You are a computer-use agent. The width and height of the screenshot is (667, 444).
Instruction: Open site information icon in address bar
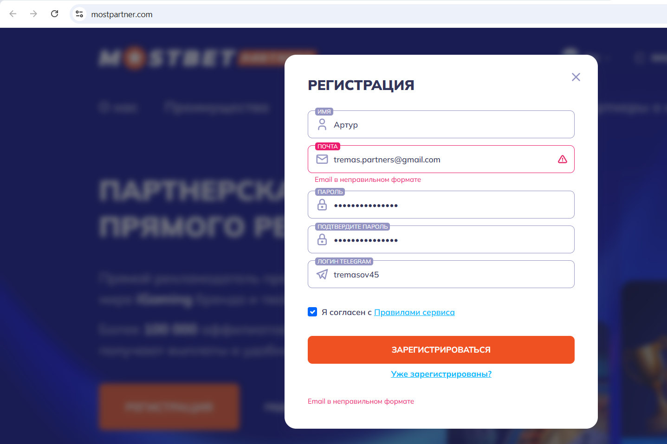click(x=79, y=14)
